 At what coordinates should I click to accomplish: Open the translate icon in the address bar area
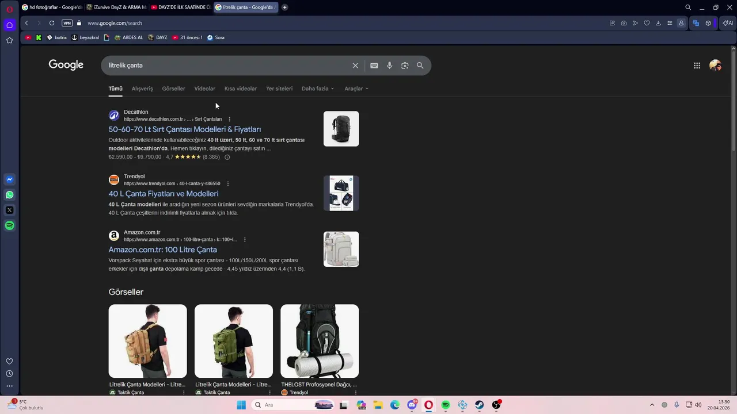coord(696,23)
